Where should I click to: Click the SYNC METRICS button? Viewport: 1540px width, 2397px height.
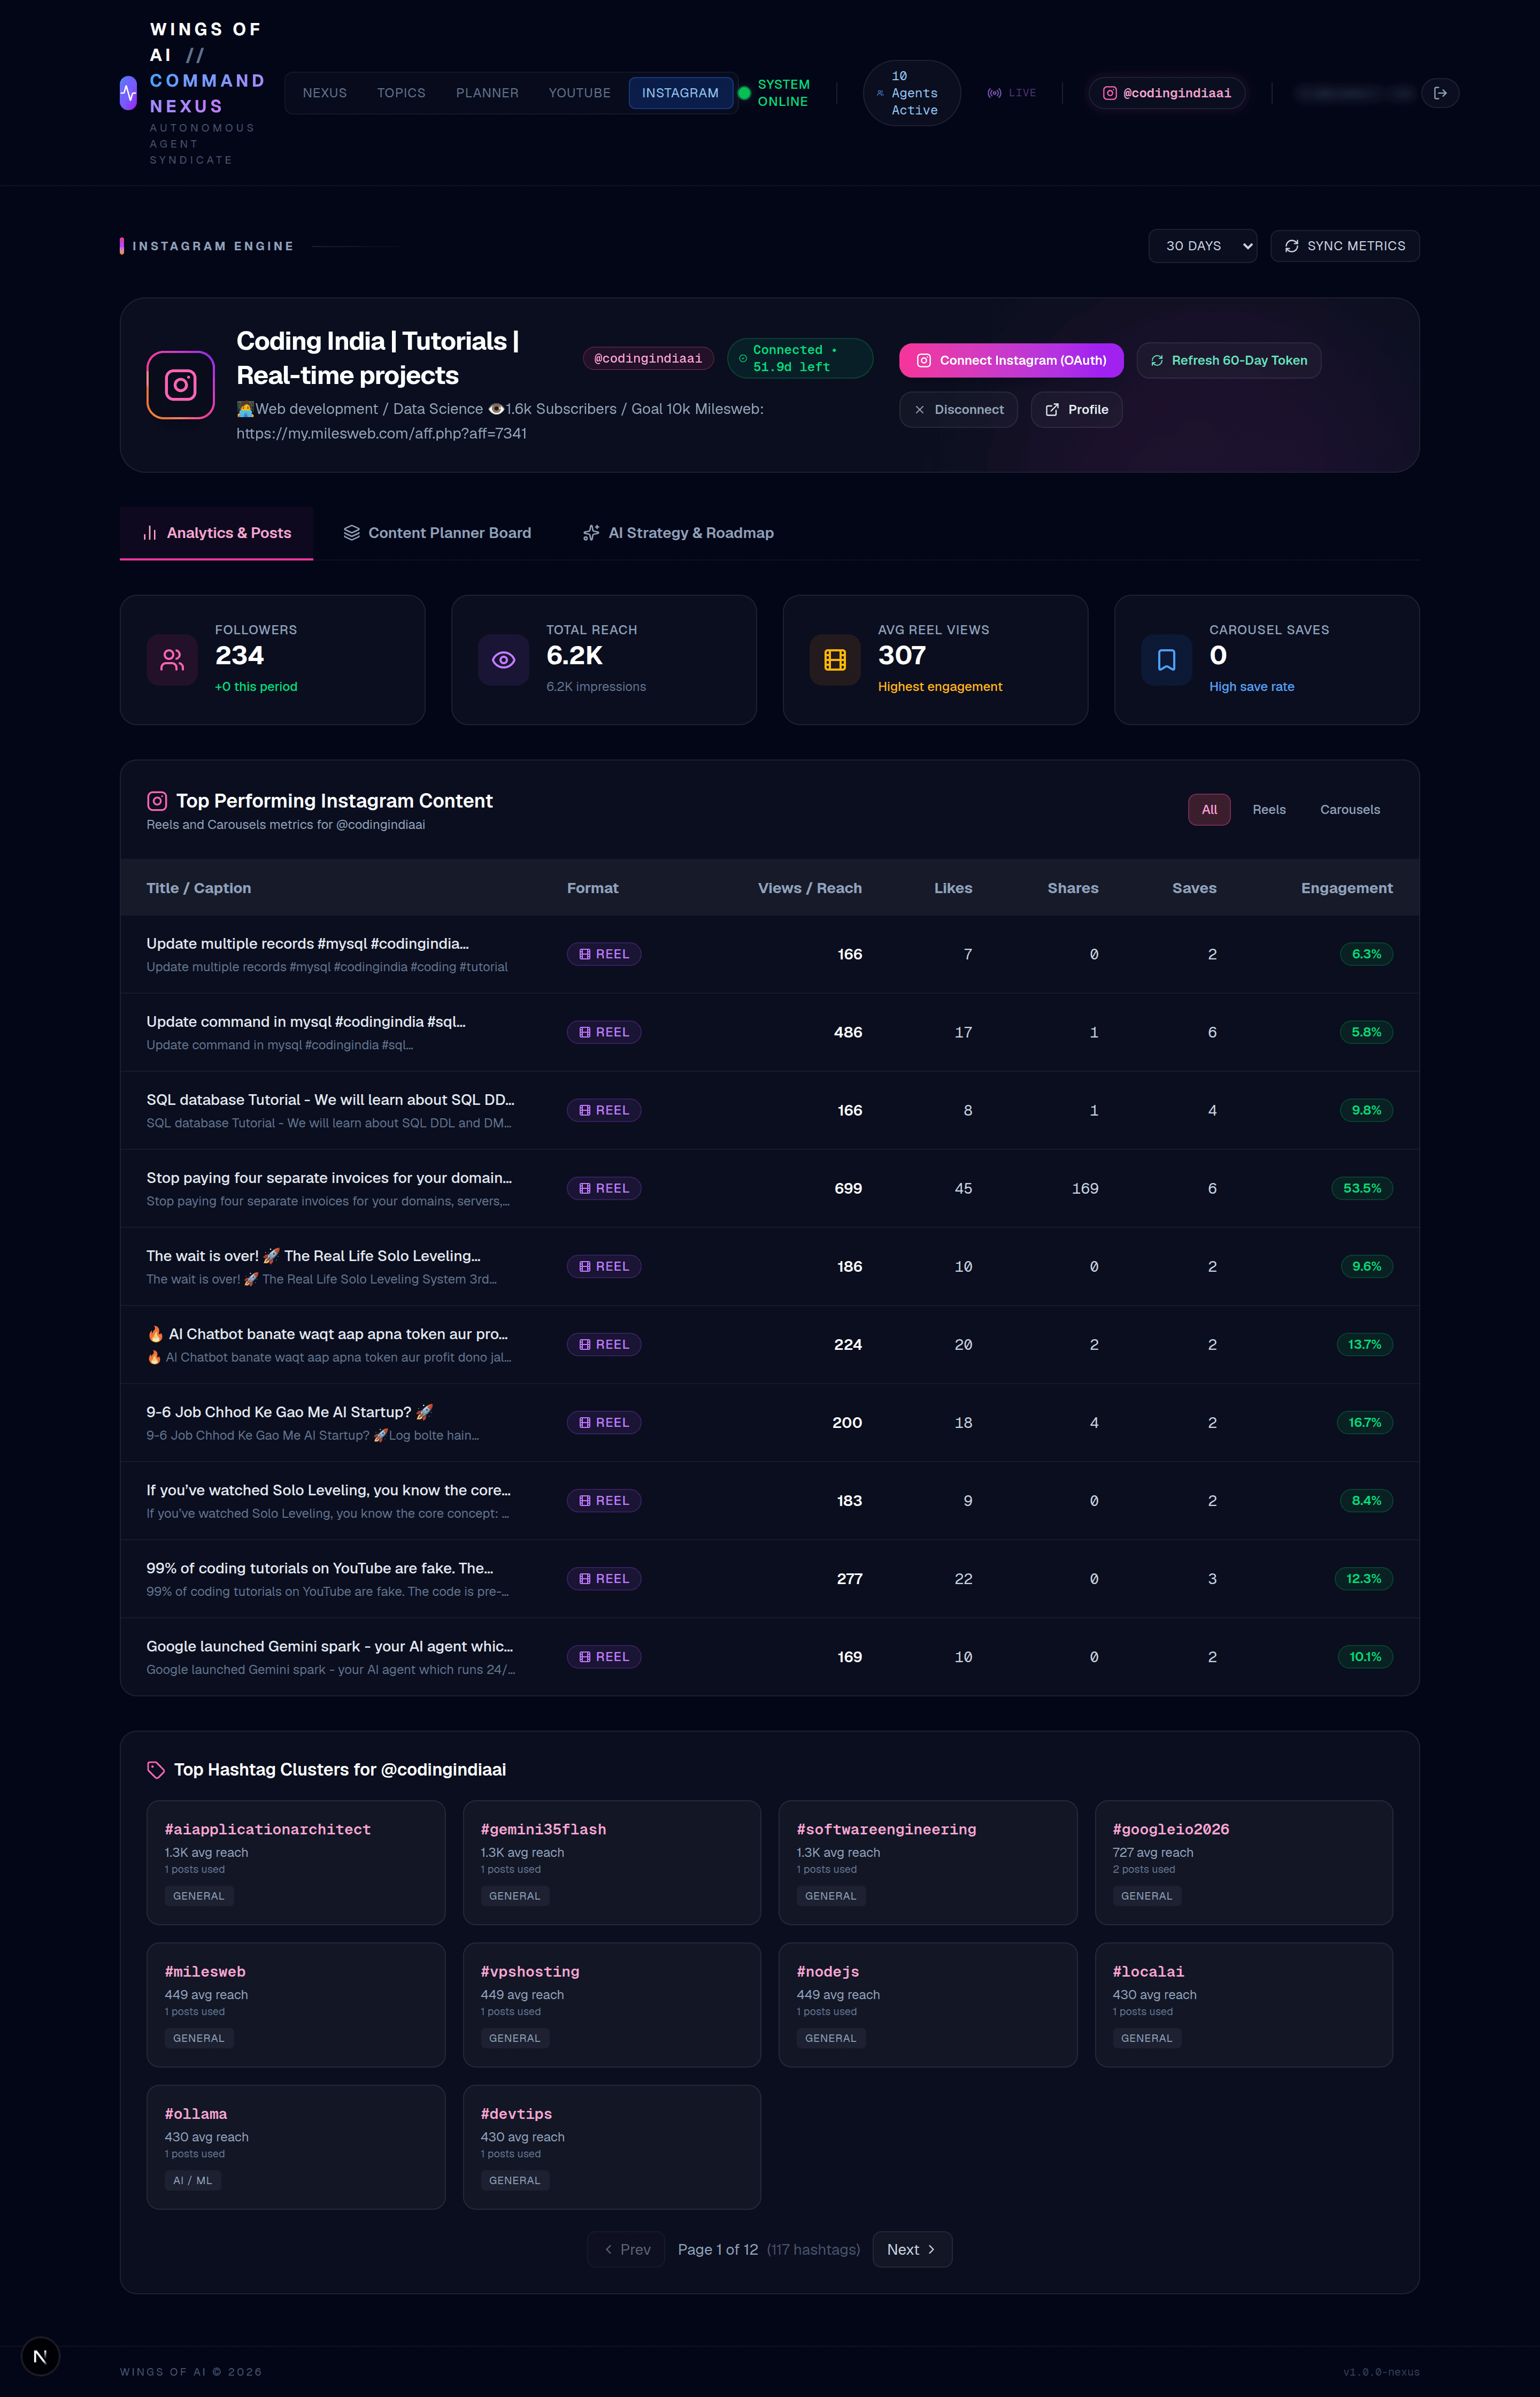click(x=1345, y=246)
